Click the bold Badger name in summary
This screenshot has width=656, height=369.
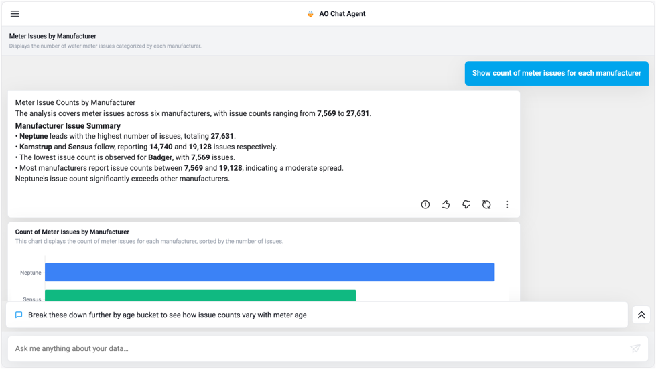pyautogui.click(x=160, y=157)
